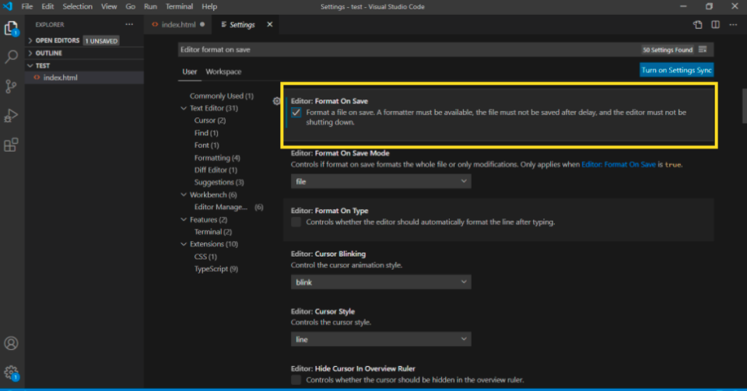Open the Run menu
747x391 pixels.
coord(150,7)
